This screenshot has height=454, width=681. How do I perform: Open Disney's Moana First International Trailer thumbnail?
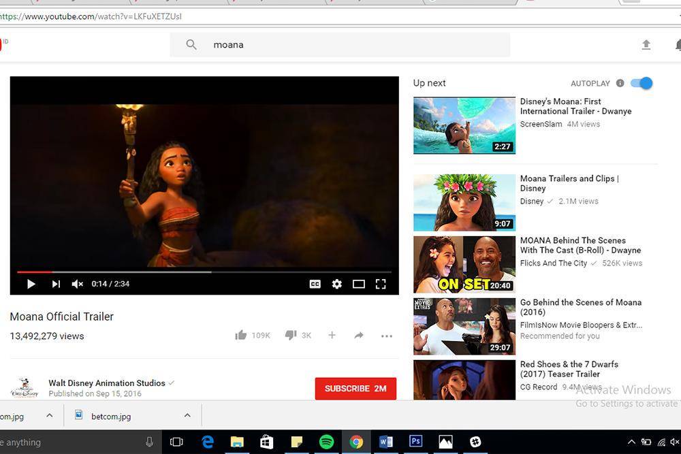coord(464,125)
